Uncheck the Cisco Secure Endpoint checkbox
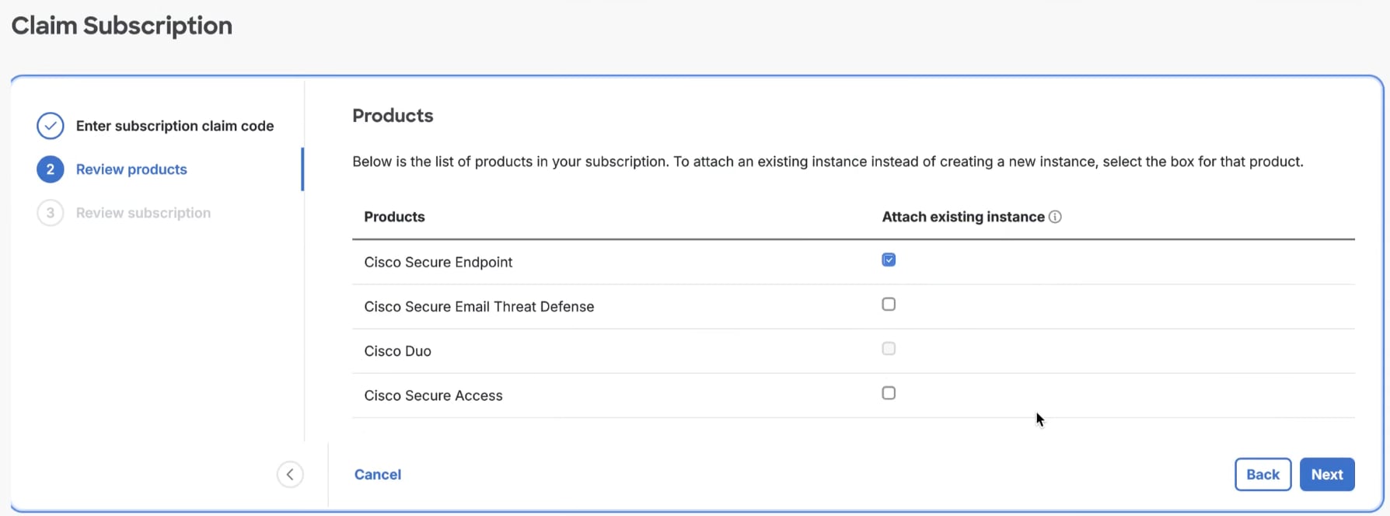Viewport: 1390px width, 516px height. [889, 260]
